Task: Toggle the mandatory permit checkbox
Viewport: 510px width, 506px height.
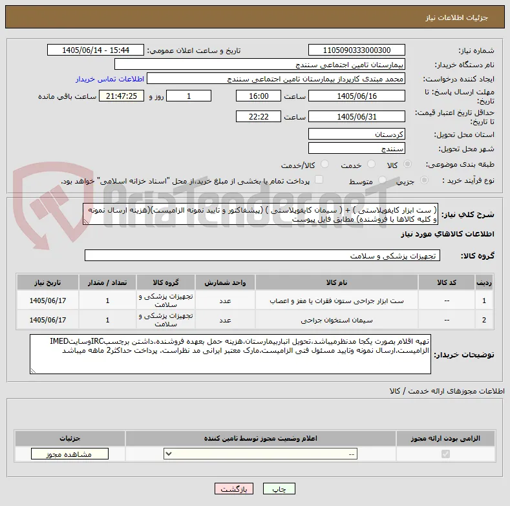Action: coord(445,454)
